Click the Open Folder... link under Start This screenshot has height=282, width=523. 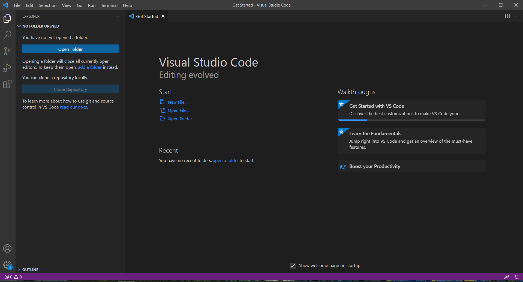pos(181,119)
